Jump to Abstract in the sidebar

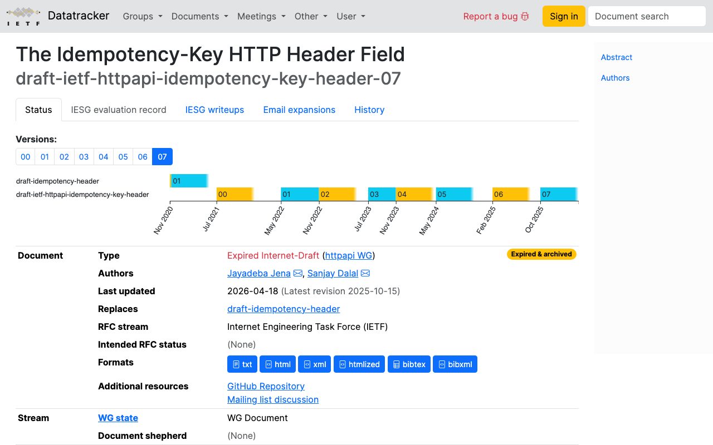pos(617,57)
